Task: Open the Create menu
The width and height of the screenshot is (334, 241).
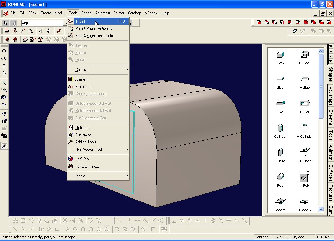Action: tap(46, 13)
